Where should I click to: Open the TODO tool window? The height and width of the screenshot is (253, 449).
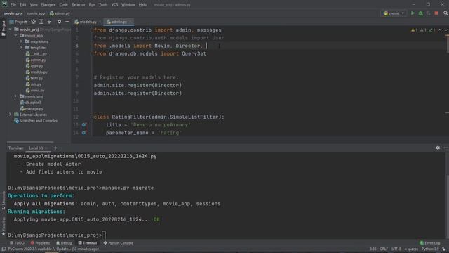pyautogui.click(x=17, y=243)
